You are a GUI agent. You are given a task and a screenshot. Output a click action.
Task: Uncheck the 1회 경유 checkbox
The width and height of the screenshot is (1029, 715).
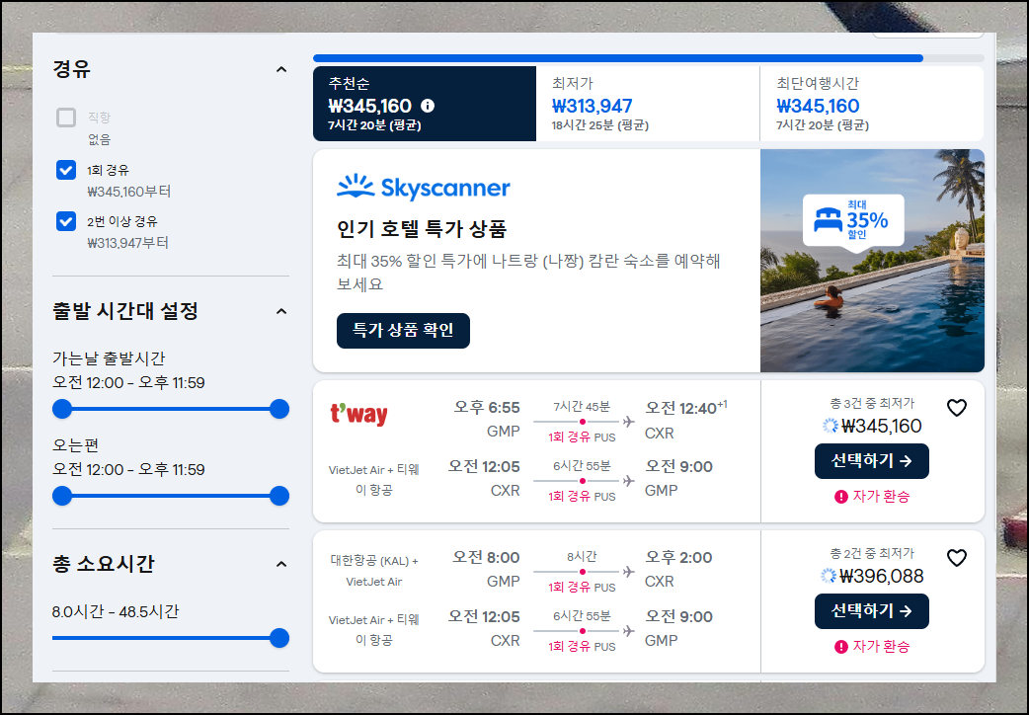click(x=66, y=170)
